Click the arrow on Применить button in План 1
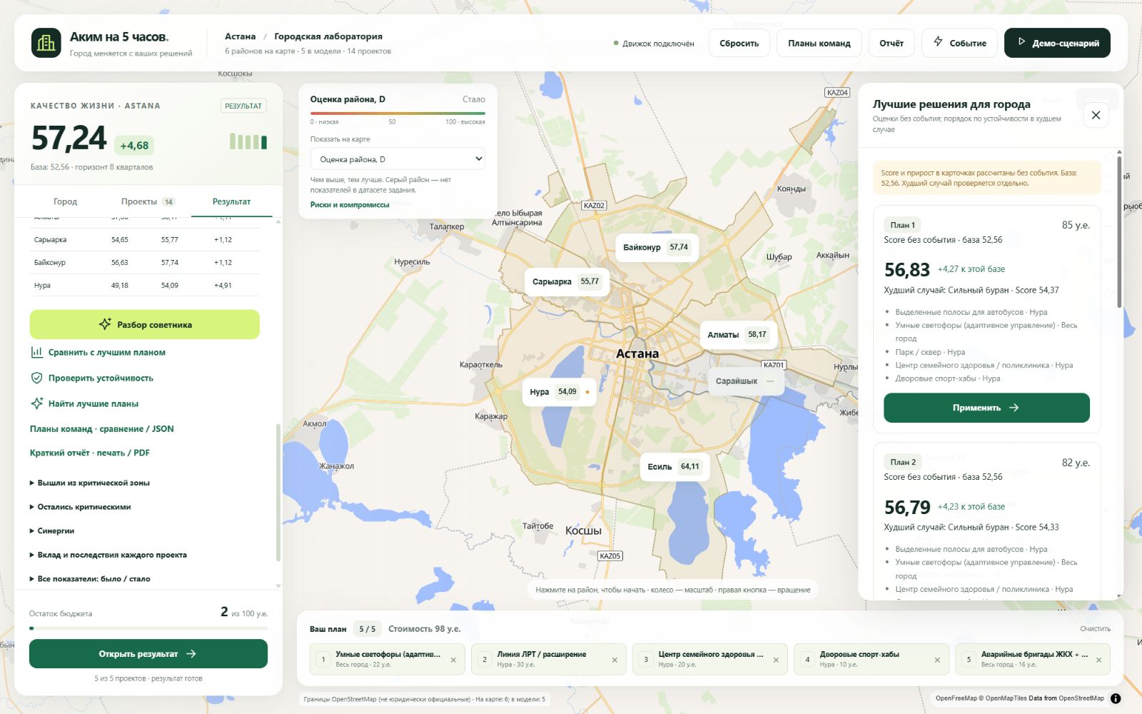 point(1014,408)
